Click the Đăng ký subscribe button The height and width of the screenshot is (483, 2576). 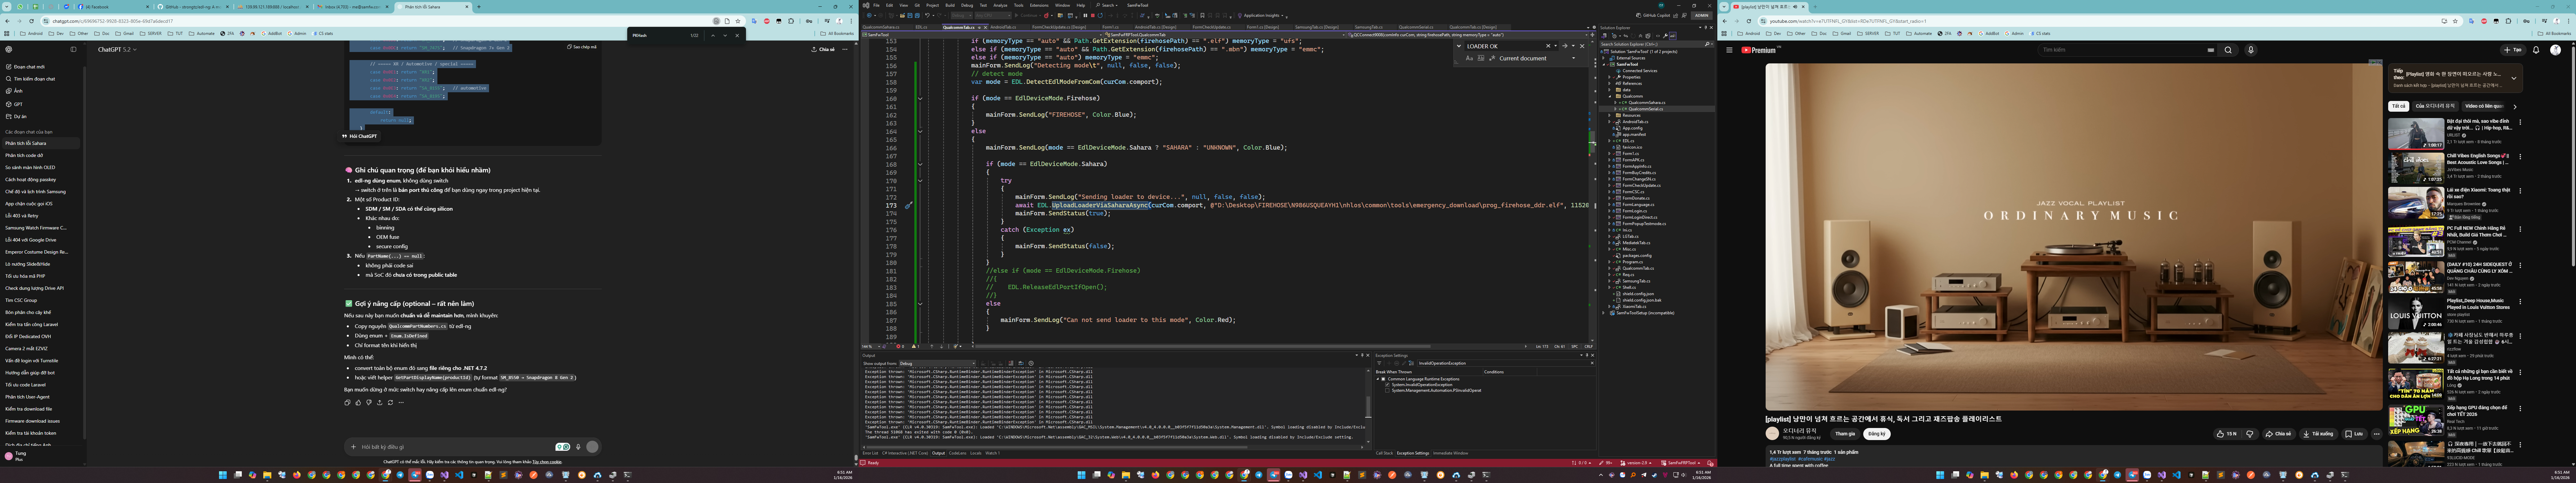coord(1877,434)
